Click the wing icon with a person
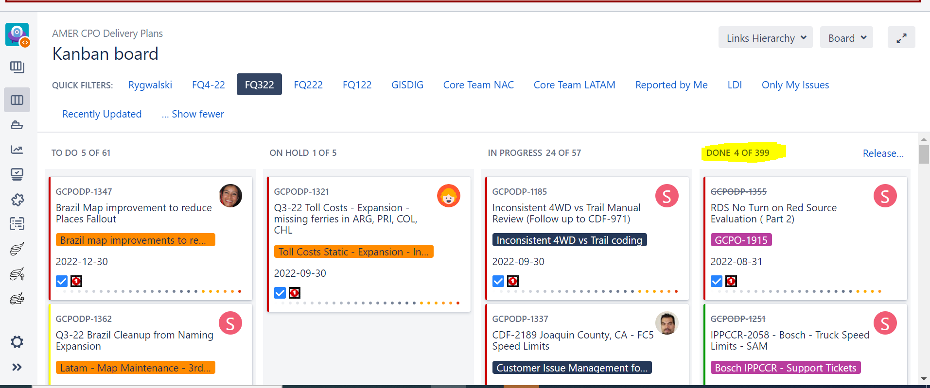Viewport: 930px width, 388px height. (17, 299)
